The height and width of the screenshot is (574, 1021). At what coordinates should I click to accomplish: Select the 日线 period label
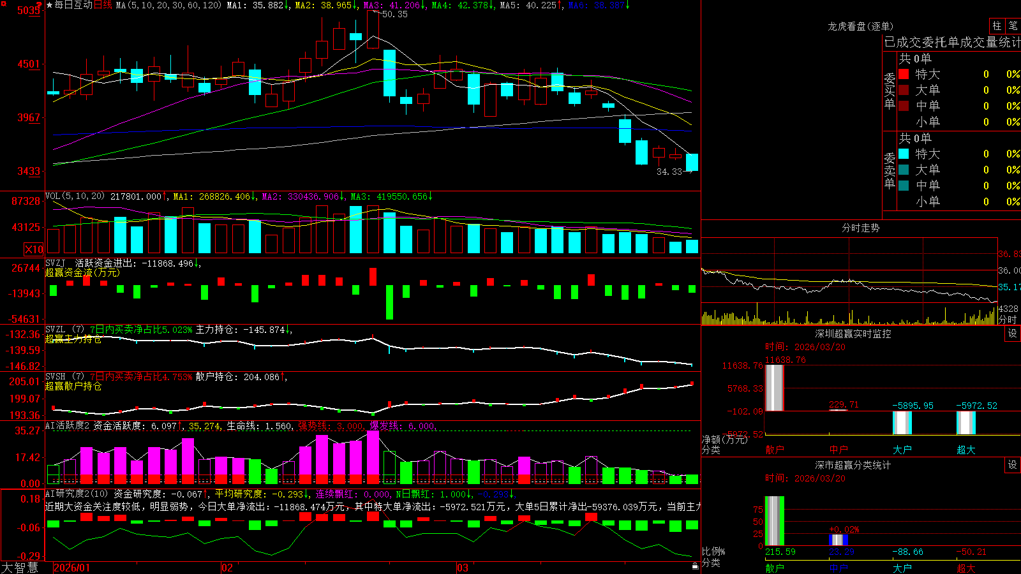103,5
